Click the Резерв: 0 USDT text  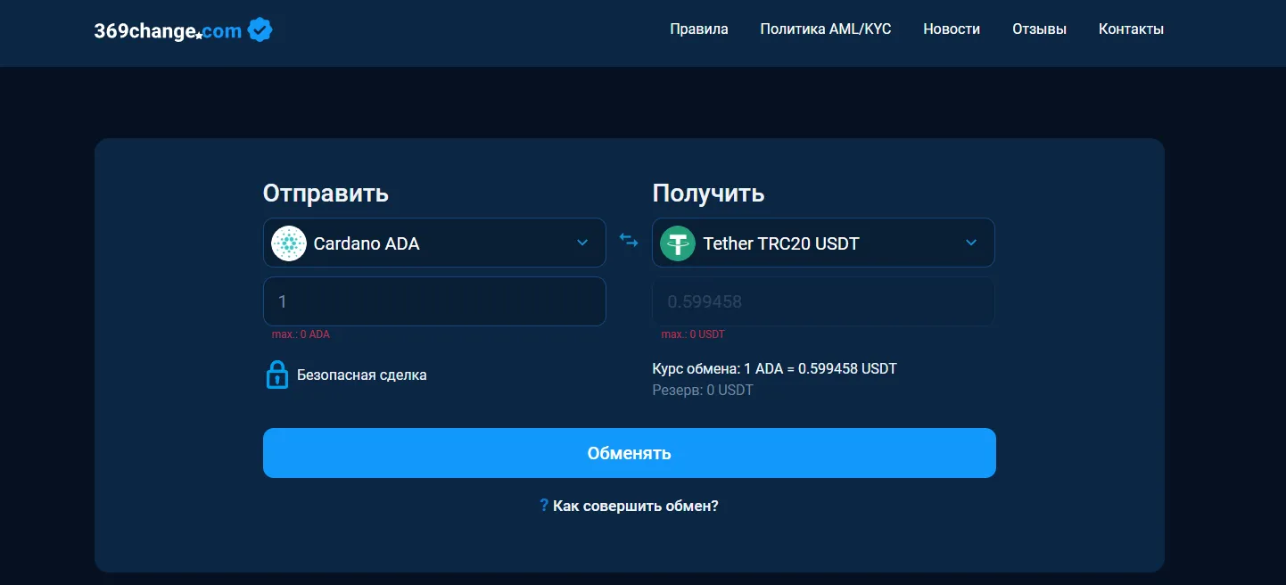703,391
